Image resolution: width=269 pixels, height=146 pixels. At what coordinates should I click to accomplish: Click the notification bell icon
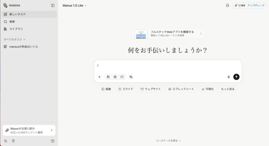(227, 5)
